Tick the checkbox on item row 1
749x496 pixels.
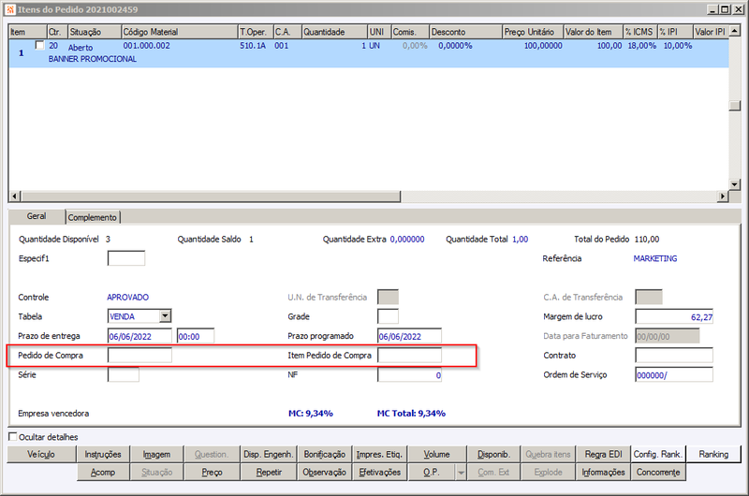point(39,45)
